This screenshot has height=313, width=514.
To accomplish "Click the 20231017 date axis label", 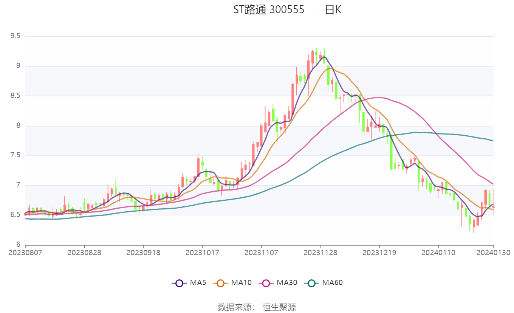I will [202, 253].
